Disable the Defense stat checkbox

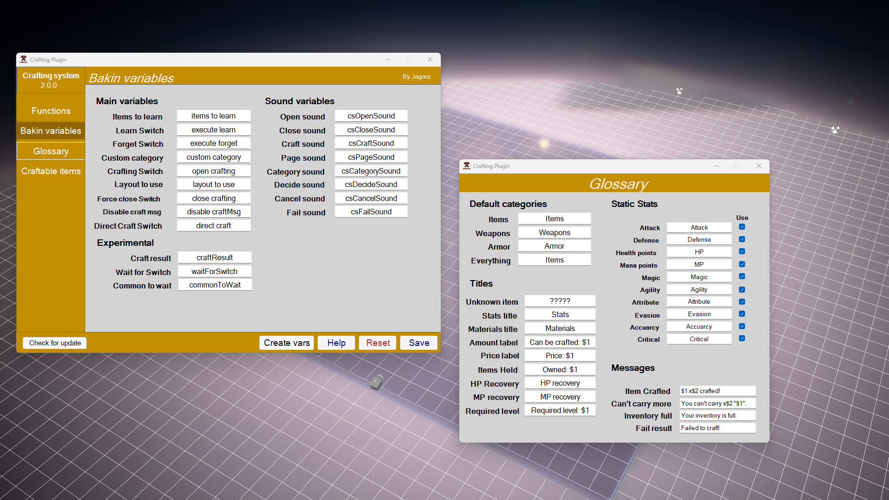point(742,239)
